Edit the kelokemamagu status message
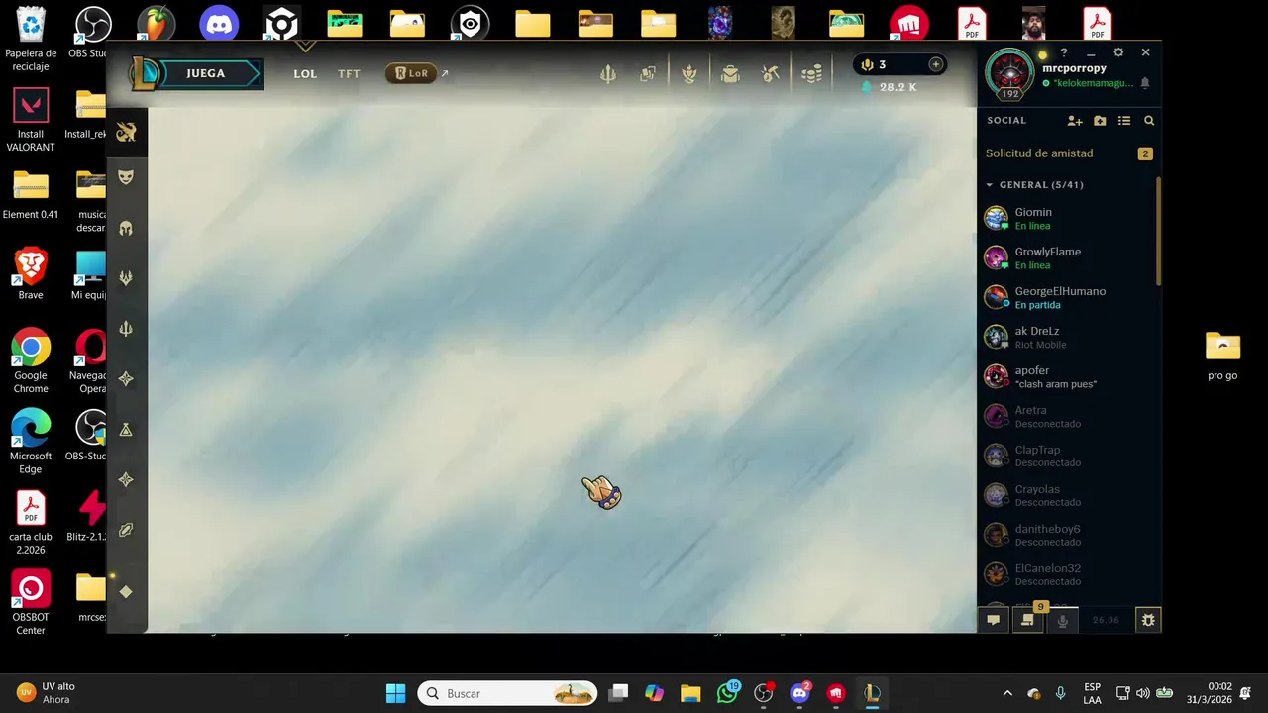This screenshot has height=713, width=1268. (x=1093, y=84)
